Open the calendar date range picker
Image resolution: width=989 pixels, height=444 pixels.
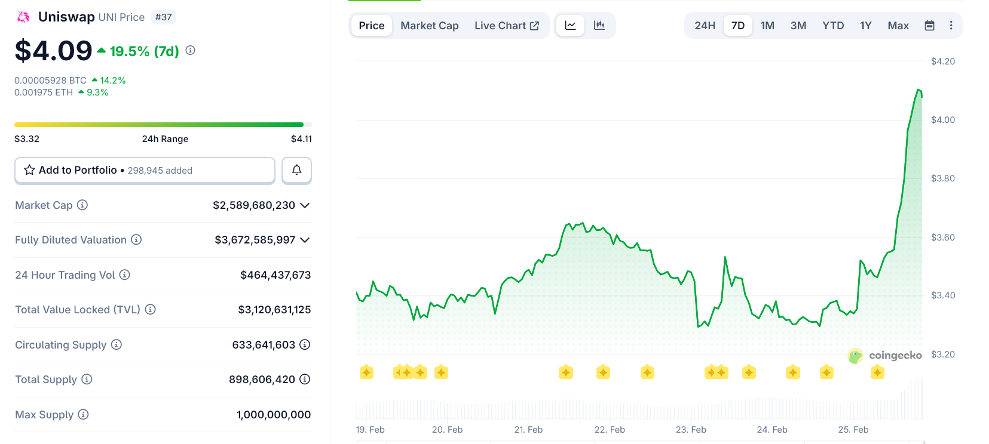click(929, 26)
